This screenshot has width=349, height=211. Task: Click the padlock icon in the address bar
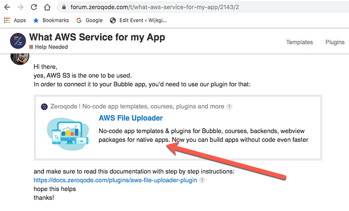(x=64, y=7)
